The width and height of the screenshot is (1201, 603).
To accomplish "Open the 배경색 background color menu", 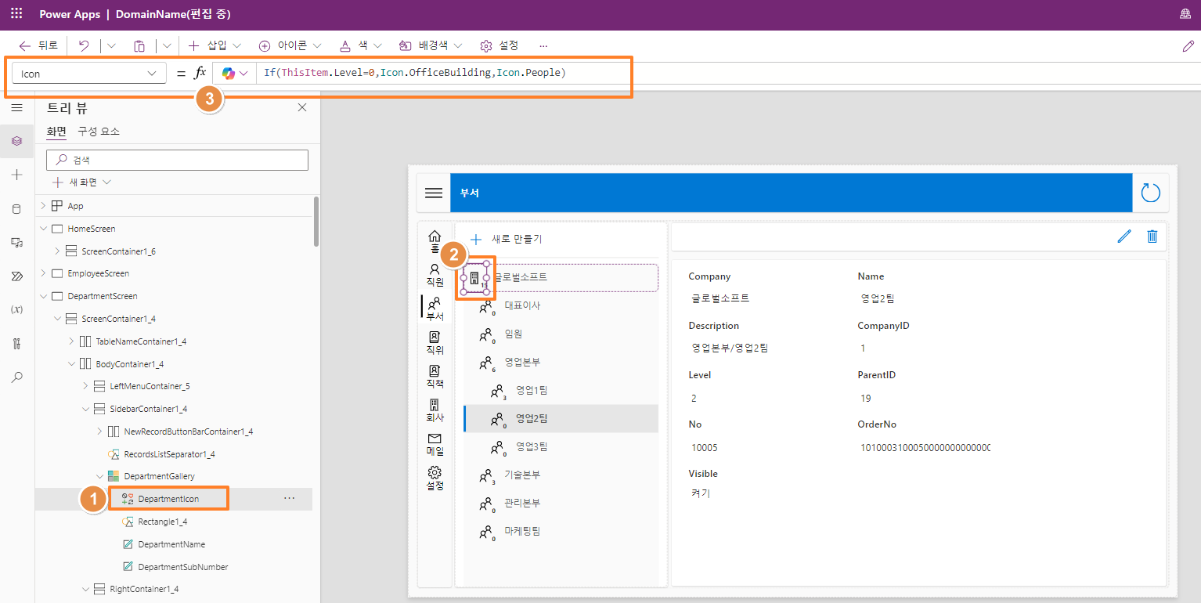I will [431, 46].
